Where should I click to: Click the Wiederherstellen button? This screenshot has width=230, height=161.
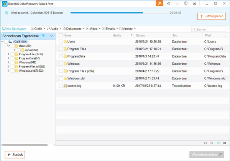(207, 154)
